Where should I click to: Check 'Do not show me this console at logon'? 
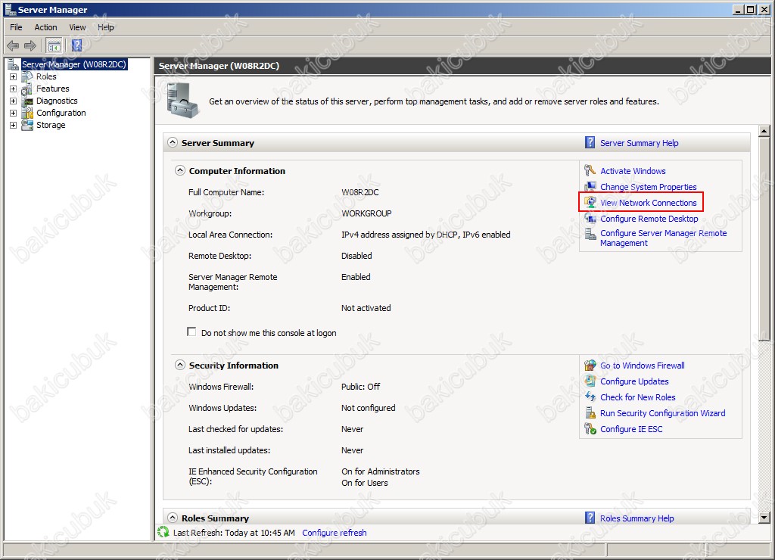click(x=191, y=331)
